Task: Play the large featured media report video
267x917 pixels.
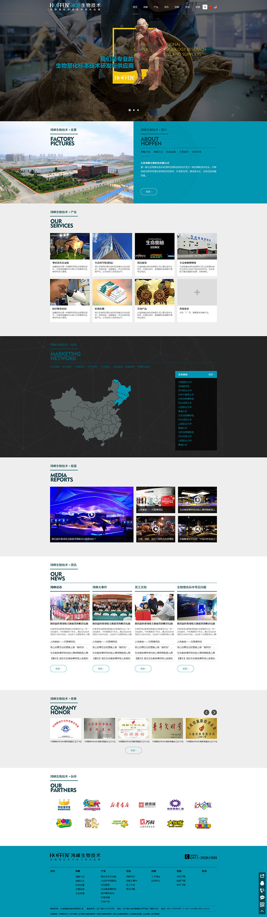Action: click(x=91, y=514)
